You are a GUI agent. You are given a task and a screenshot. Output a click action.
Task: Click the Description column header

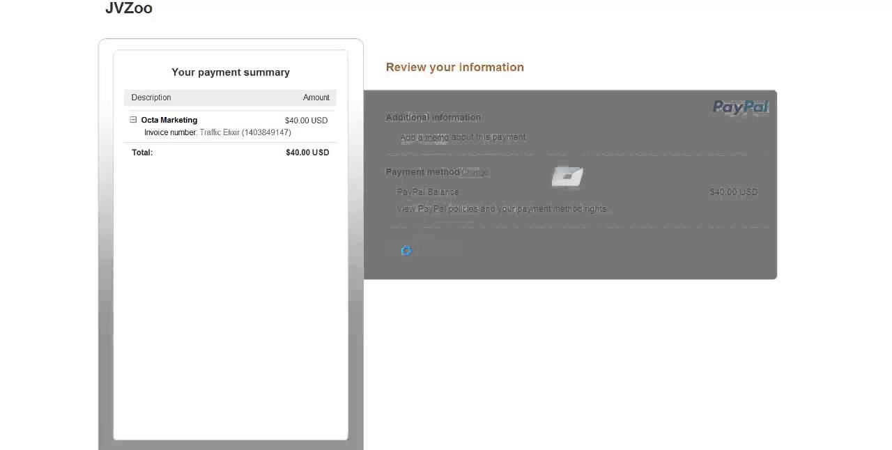coord(151,98)
